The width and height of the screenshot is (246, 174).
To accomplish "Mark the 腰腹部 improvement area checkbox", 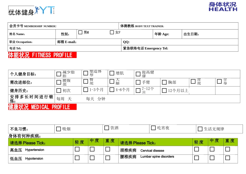I will 59,82.
